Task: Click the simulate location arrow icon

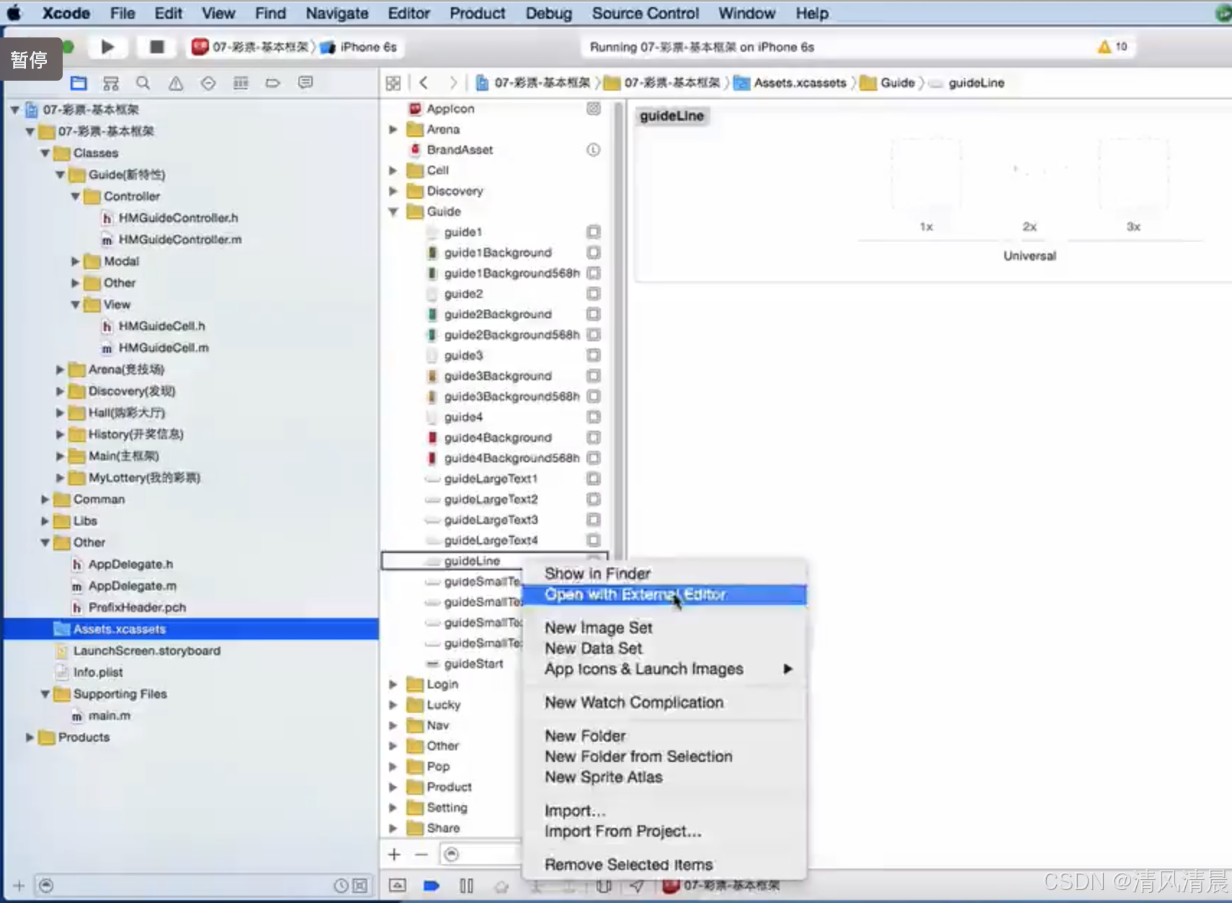Action: pyautogui.click(x=637, y=886)
